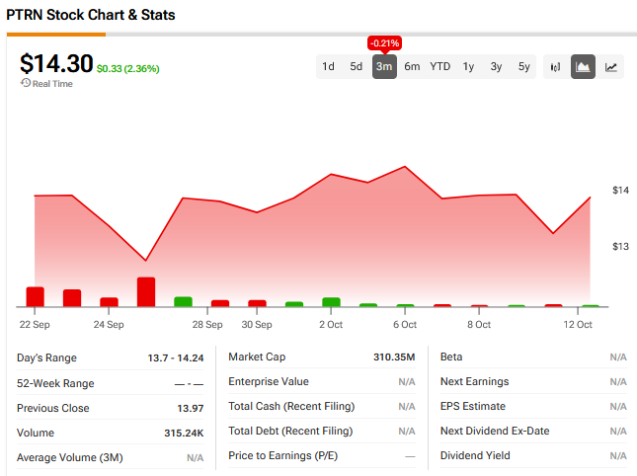637x476 pixels.
Task: Switch to line chart view
Action: pos(611,67)
